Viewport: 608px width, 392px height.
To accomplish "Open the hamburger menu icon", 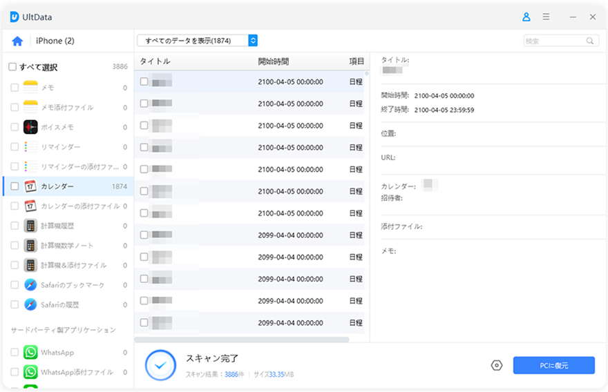I will point(546,17).
